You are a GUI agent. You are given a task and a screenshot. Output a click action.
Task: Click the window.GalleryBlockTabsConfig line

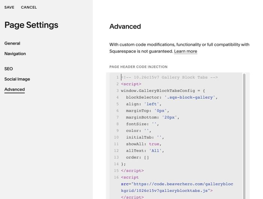[163, 91]
